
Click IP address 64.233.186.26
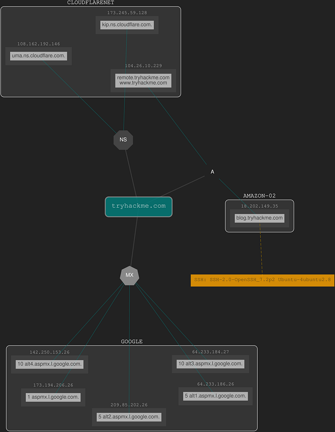tap(215, 384)
